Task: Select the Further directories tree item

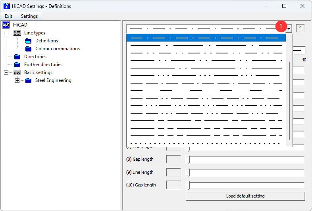Action: tap(43, 65)
